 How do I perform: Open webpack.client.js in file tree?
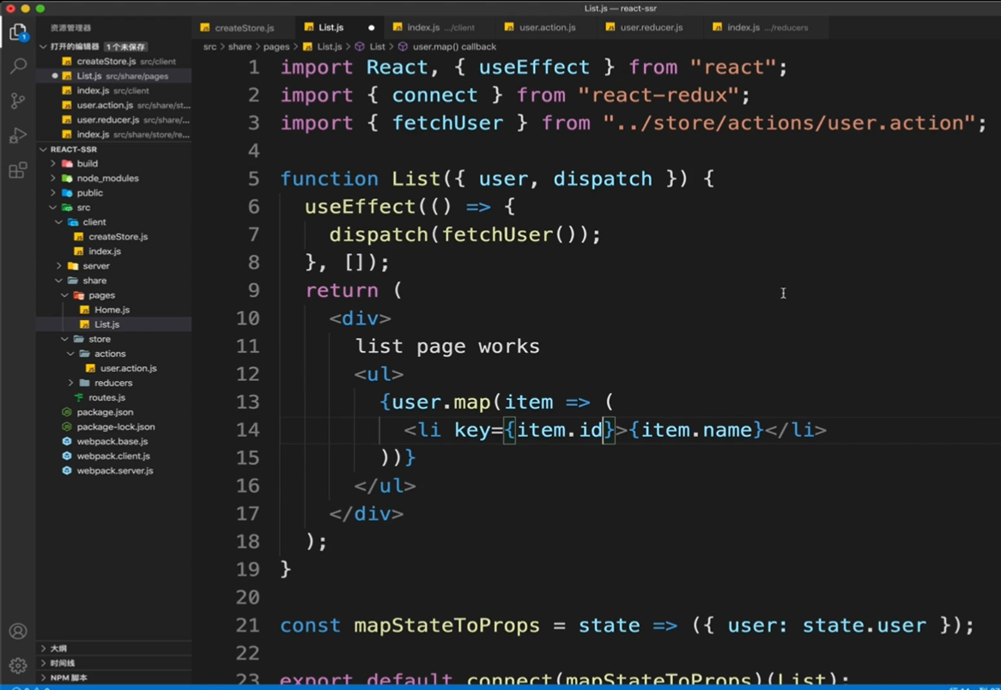114,457
